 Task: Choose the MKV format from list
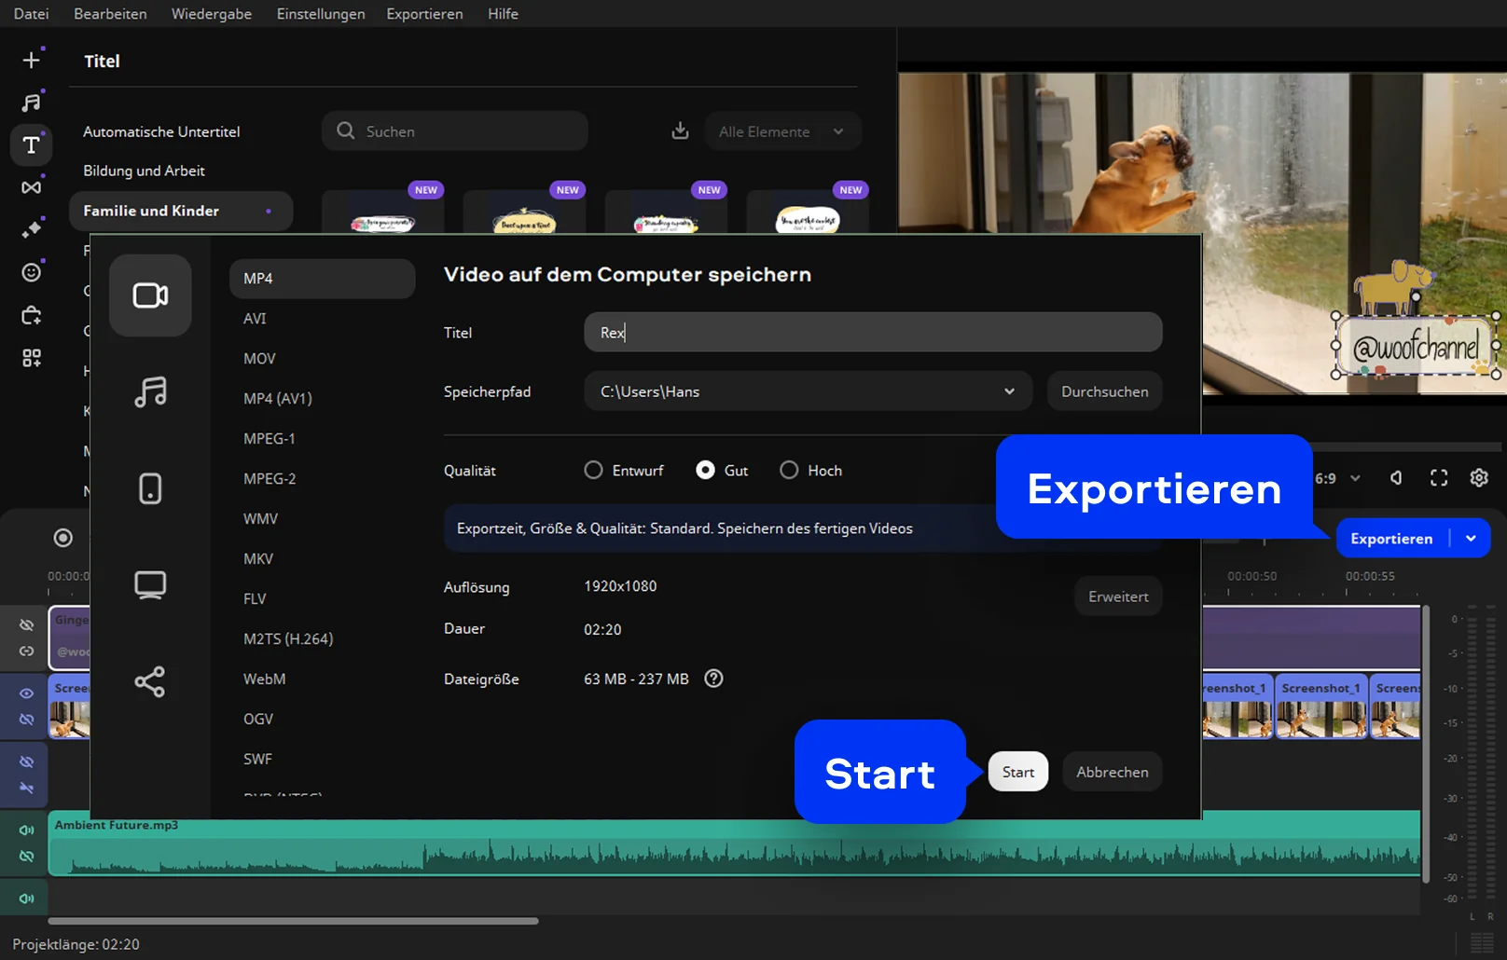click(258, 559)
